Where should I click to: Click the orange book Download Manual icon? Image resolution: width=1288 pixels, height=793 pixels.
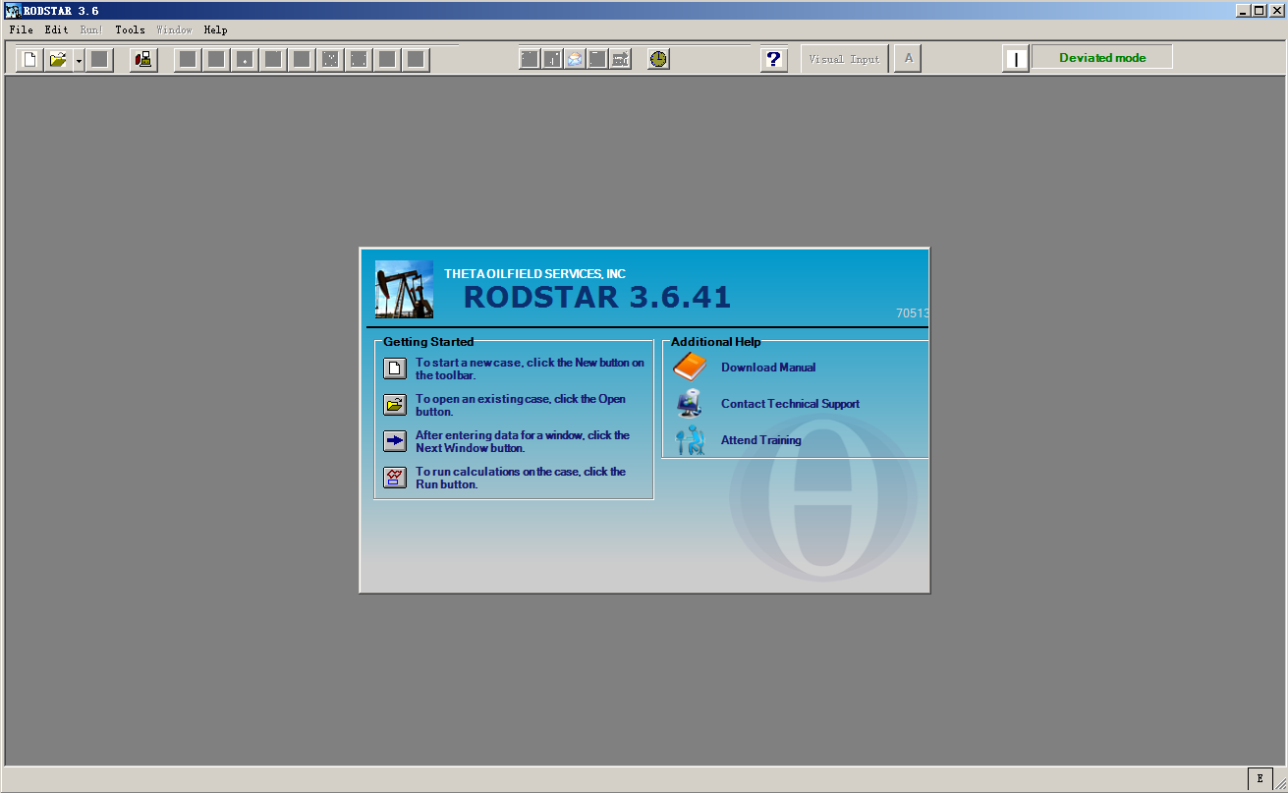click(690, 368)
